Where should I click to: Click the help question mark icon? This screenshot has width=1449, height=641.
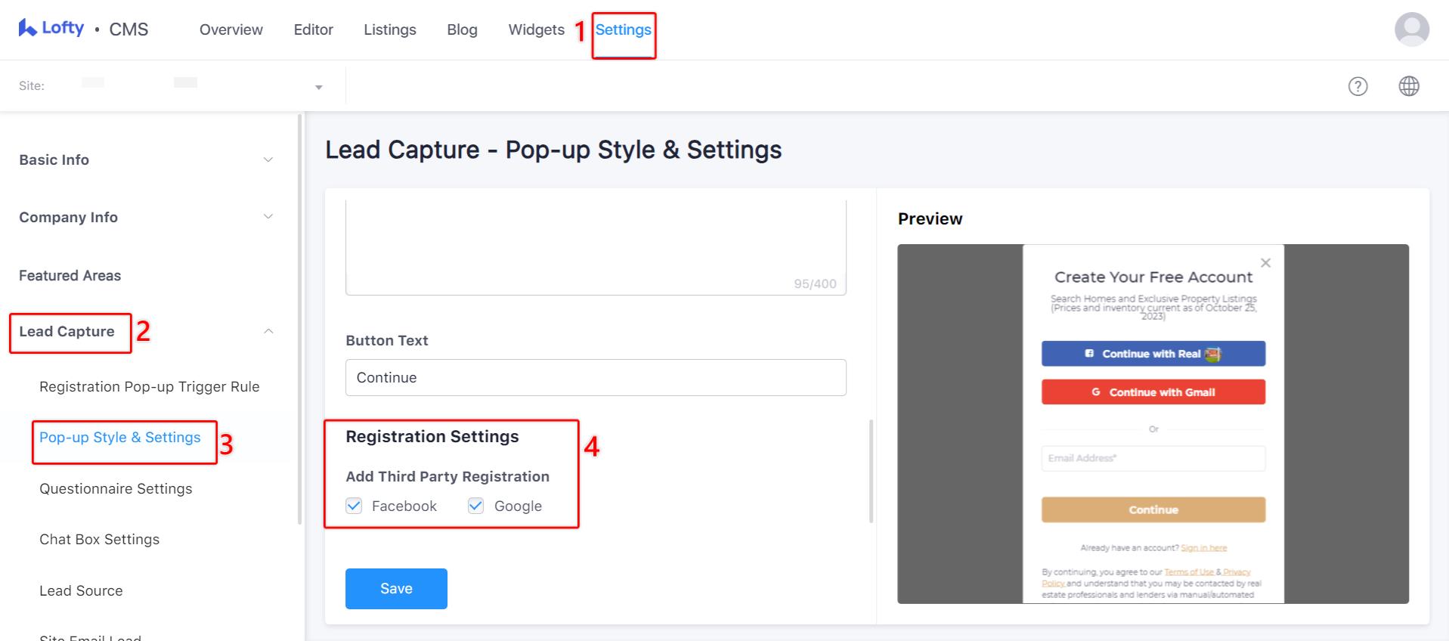[x=1358, y=86]
